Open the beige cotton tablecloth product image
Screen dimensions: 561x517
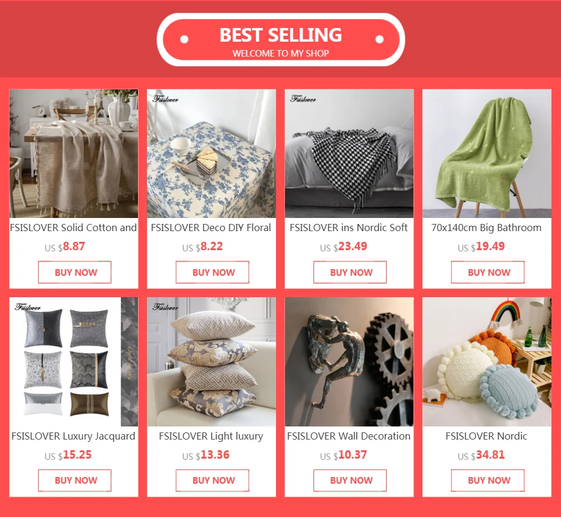pos(74,153)
